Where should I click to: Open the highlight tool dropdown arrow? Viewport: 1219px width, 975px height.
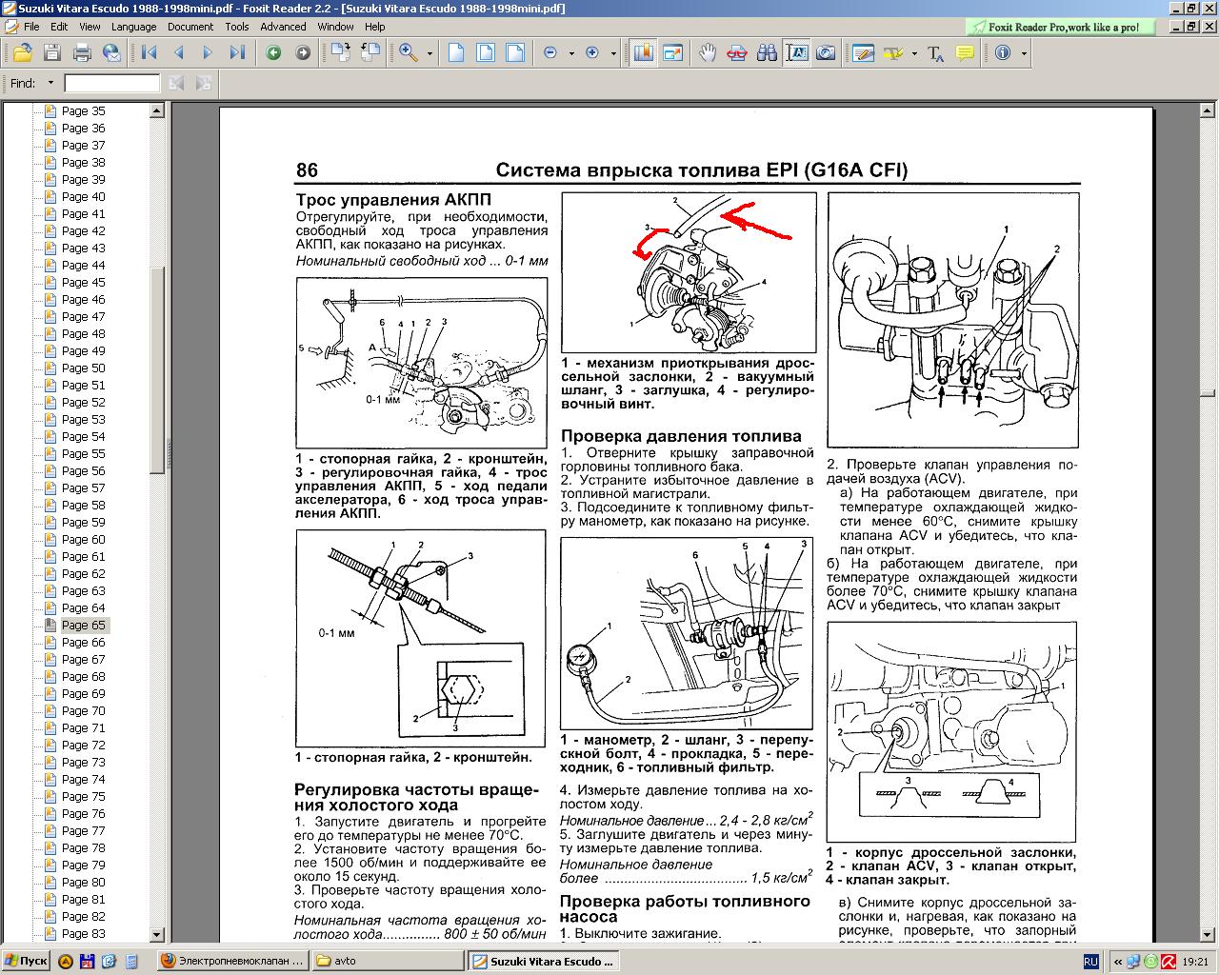pyautogui.click(x=914, y=53)
